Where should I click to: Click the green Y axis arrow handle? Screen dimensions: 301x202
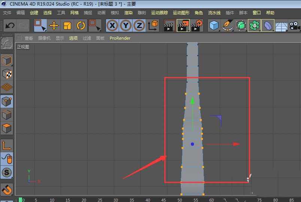(x=192, y=101)
